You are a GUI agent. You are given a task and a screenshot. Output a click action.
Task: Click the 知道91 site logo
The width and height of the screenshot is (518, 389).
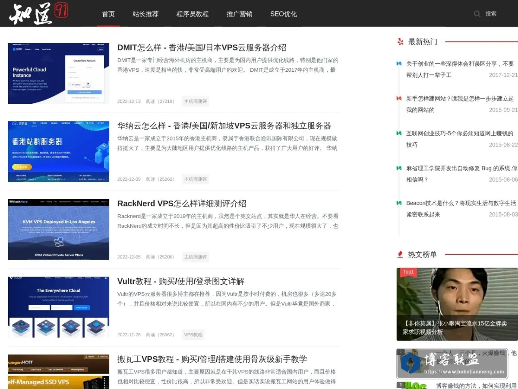point(38,13)
